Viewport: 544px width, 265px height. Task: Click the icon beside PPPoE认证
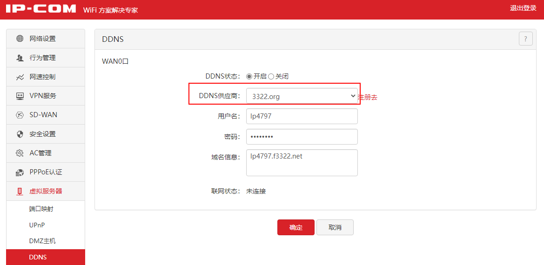(20, 172)
